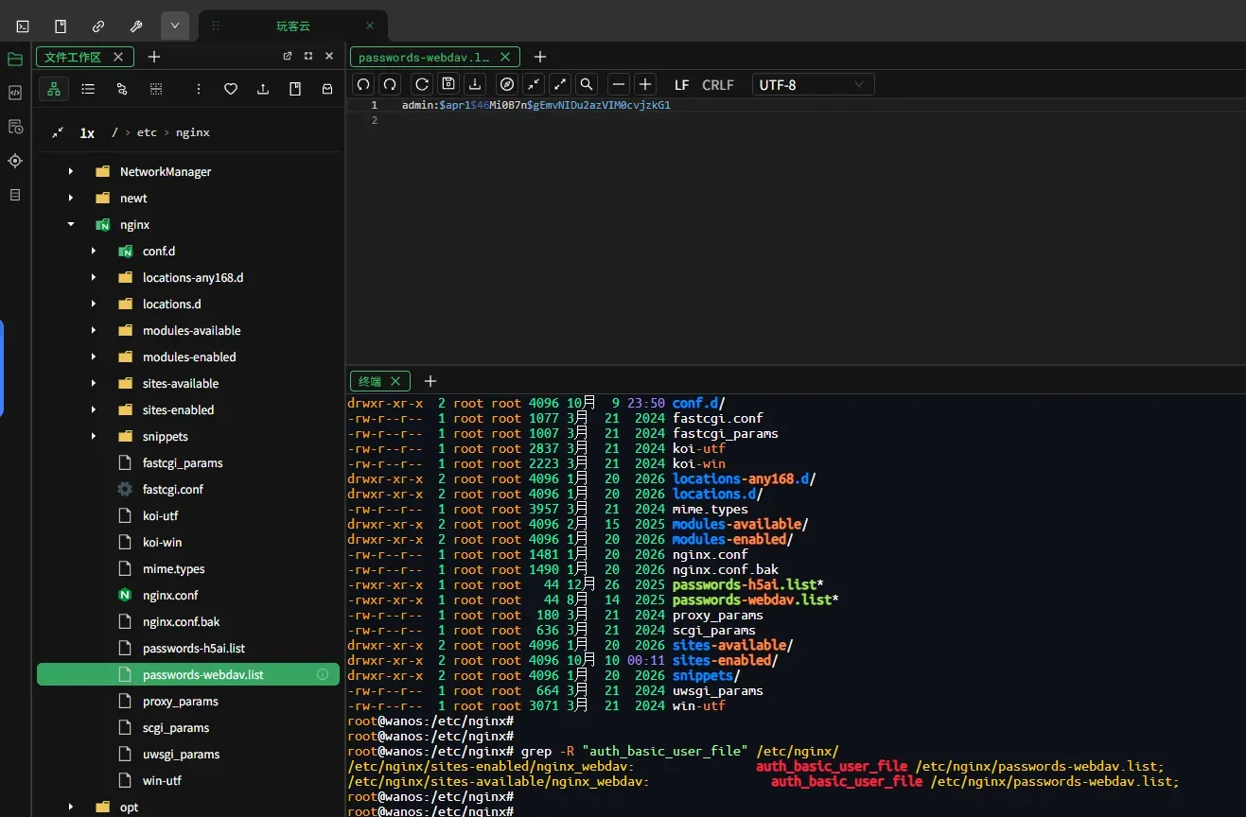This screenshot has width=1246, height=817.
Task: Open the UTF-8 encoding dropdown
Action: point(813,84)
